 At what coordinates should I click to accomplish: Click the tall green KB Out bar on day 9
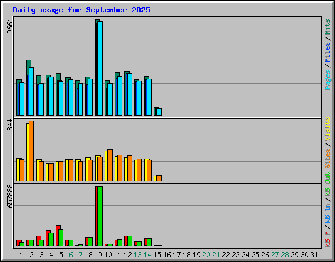100,216
